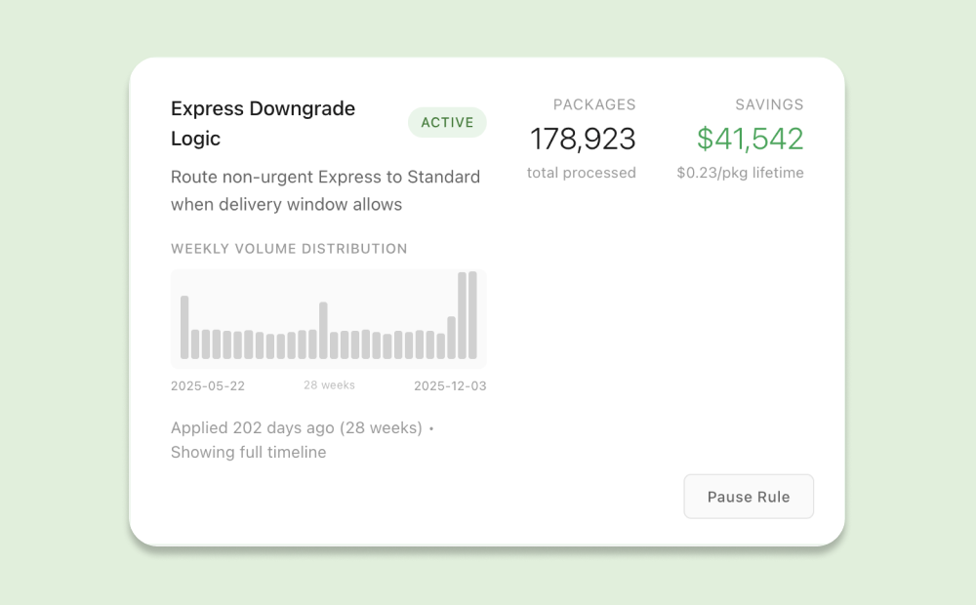
Task: Click the rightmost bar in the weekly chart
Action: [473, 315]
